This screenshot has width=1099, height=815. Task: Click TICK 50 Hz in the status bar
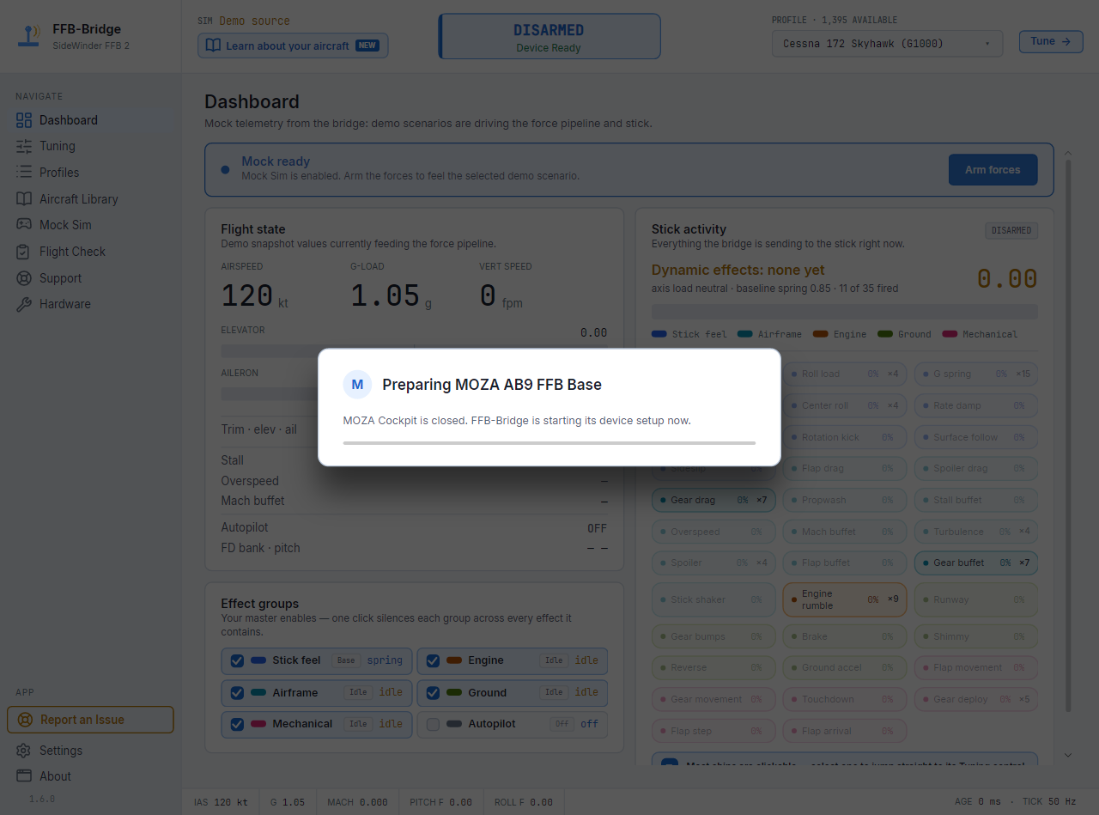[1049, 801]
